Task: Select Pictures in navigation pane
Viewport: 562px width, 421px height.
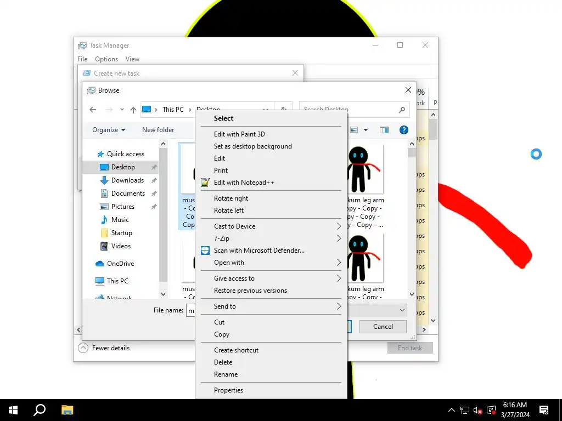Action: [x=122, y=207]
